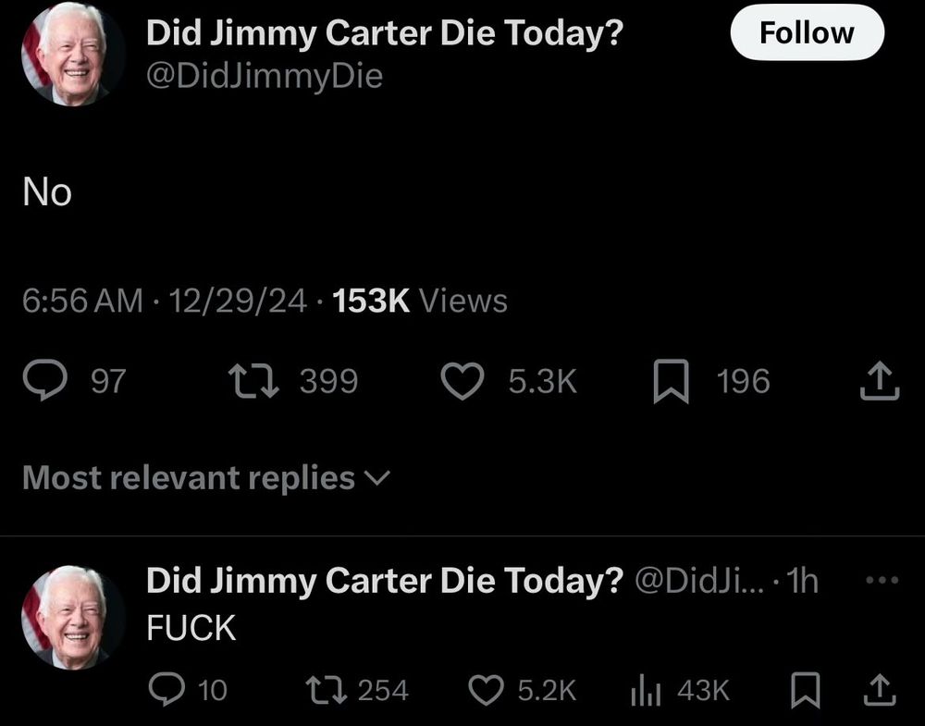The width and height of the screenshot is (925, 726).
Task: Share the FUCK reply post
Action: coord(880,690)
